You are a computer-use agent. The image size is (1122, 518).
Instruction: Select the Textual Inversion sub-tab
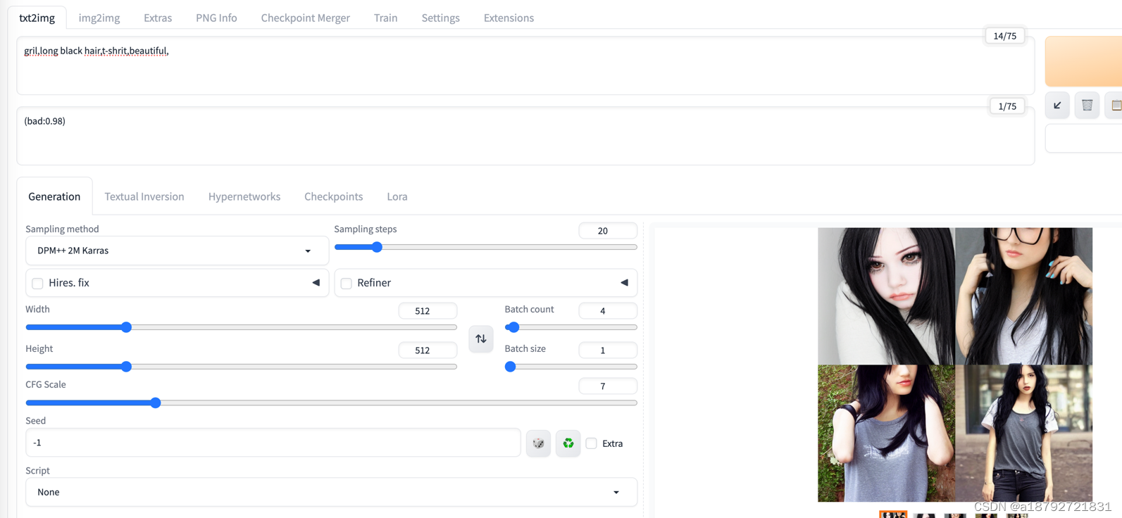(x=144, y=196)
